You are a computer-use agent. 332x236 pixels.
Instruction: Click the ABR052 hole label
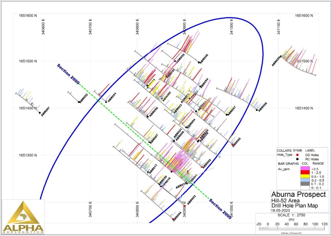coord(83,98)
